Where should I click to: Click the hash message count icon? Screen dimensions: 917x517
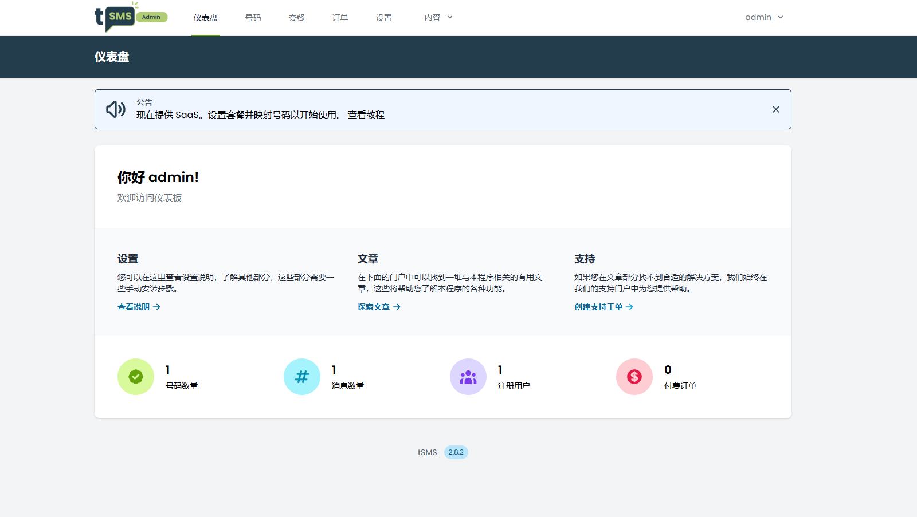pos(302,377)
